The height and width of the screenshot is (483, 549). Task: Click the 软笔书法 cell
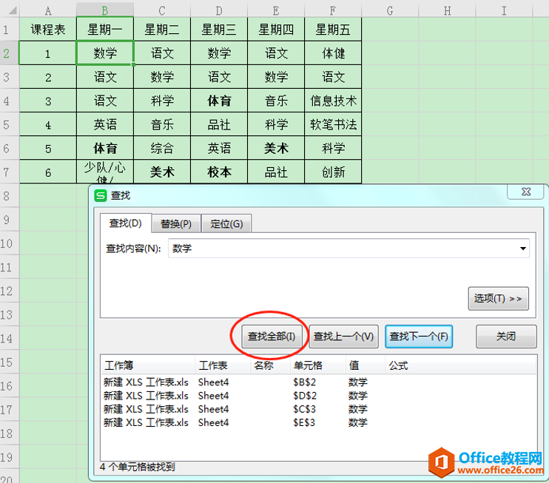(333, 124)
